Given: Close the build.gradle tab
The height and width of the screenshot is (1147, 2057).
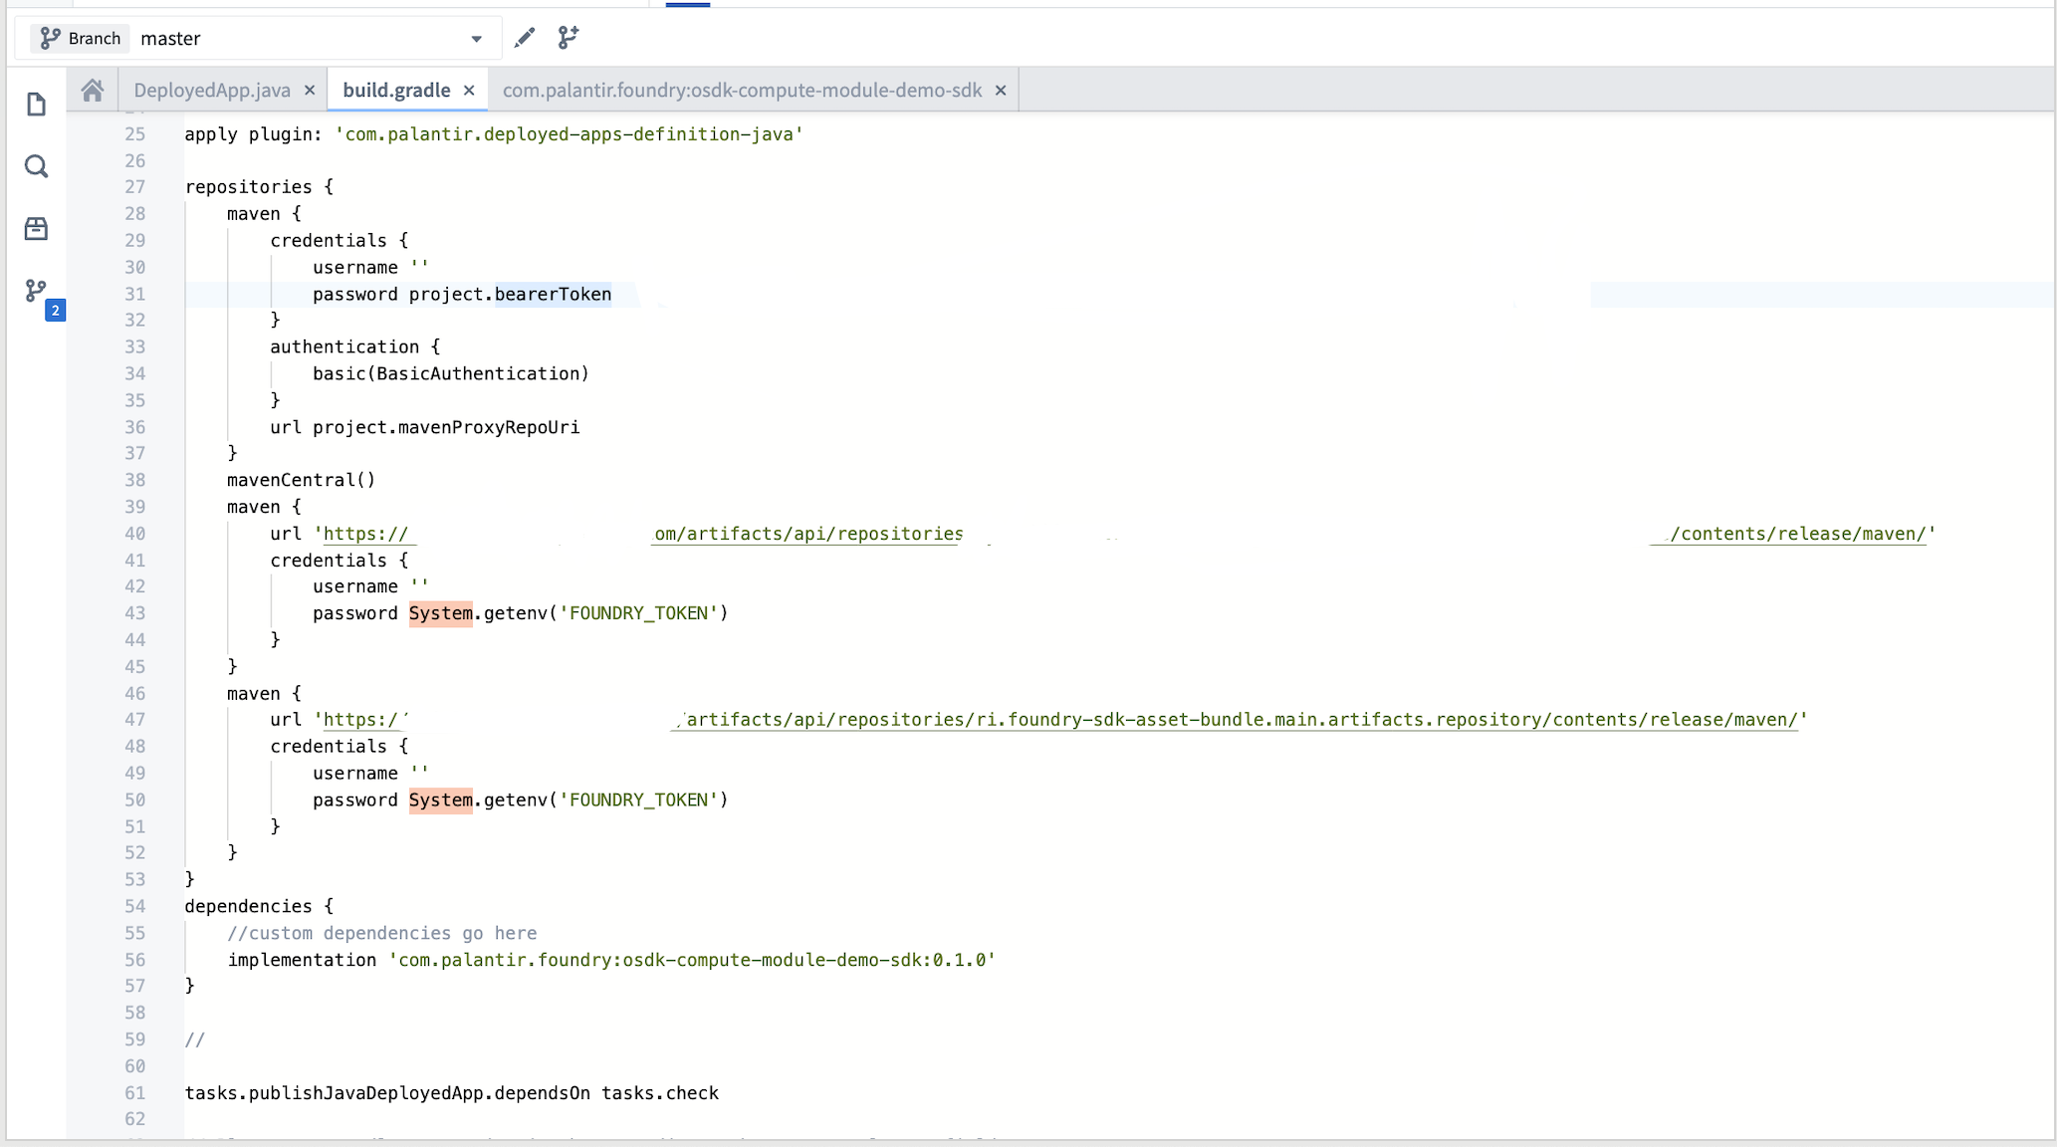Looking at the screenshot, I should click(469, 90).
